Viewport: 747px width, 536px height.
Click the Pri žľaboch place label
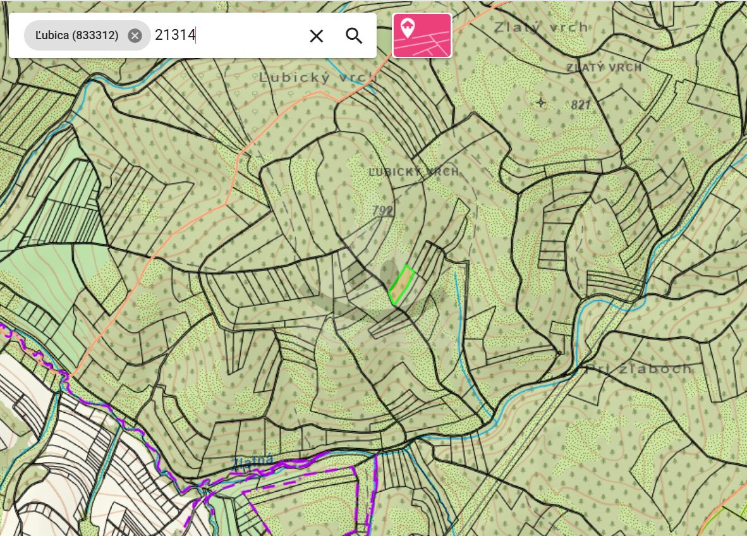pyautogui.click(x=638, y=368)
